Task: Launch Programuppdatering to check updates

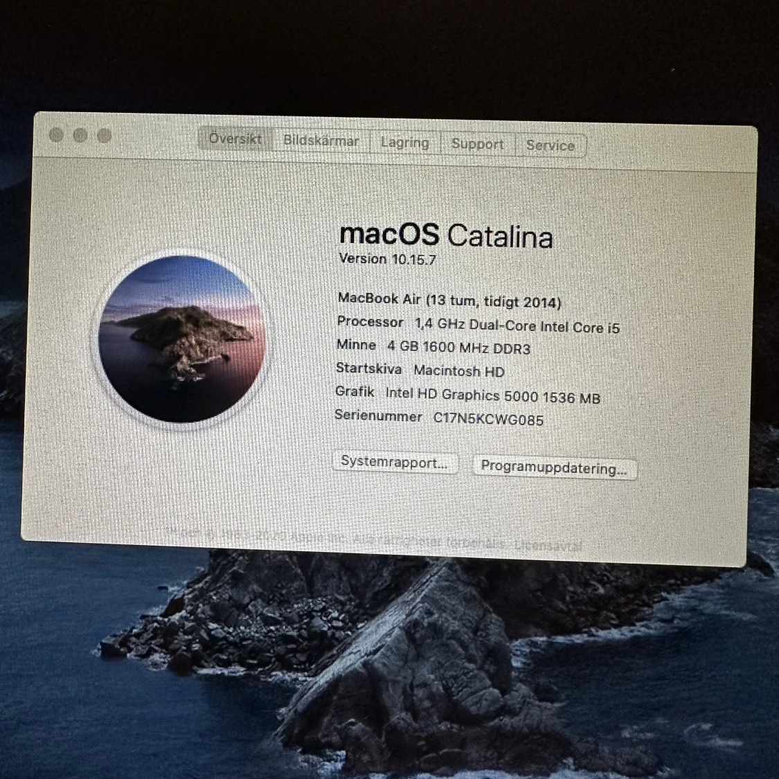Action: (553, 468)
